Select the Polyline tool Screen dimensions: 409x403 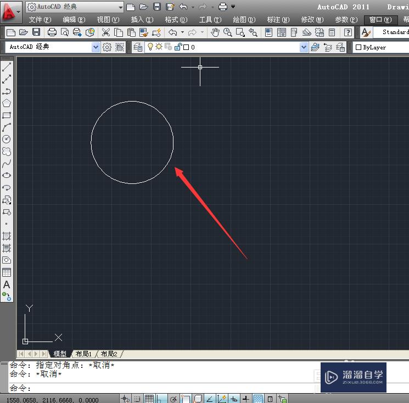[7, 91]
